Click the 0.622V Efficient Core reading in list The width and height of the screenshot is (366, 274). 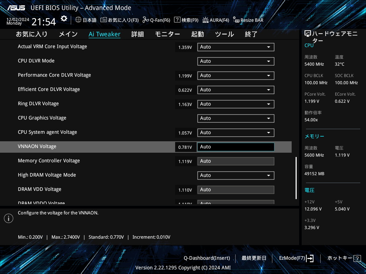[x=185, y=90]
